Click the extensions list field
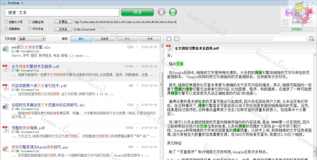The height and width of the screenshot is (160, 317). pyautogui.click(x=125, y=22)
